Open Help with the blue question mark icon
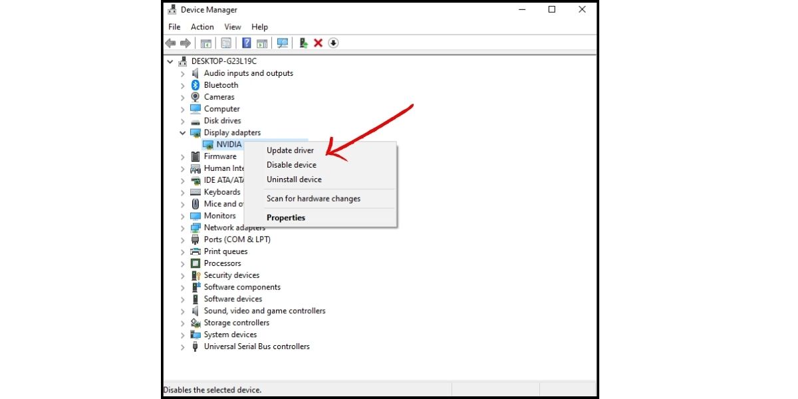Viewport: 798px width, 399px height. tap(246, 43)
